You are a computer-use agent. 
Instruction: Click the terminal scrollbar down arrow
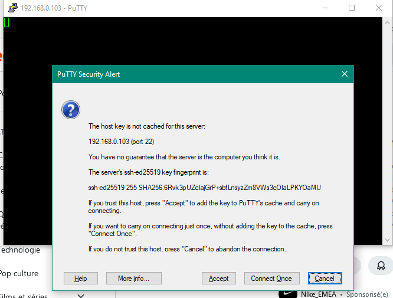point(387,240)
